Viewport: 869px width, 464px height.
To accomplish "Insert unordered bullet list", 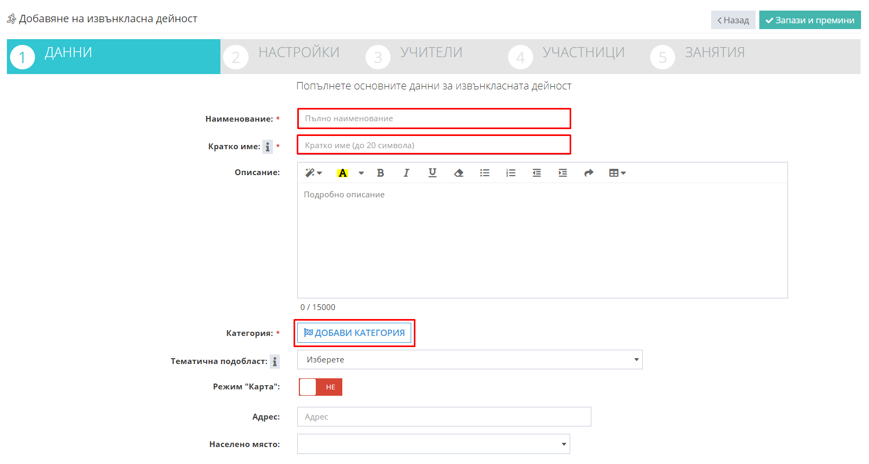I will (485, 173).
